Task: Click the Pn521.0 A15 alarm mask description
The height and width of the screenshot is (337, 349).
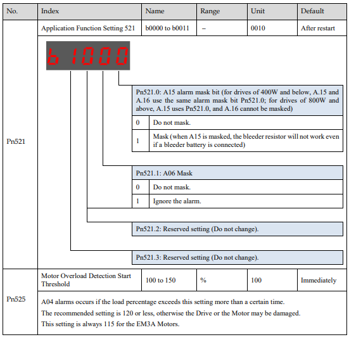Action: [x=238, y=100]
